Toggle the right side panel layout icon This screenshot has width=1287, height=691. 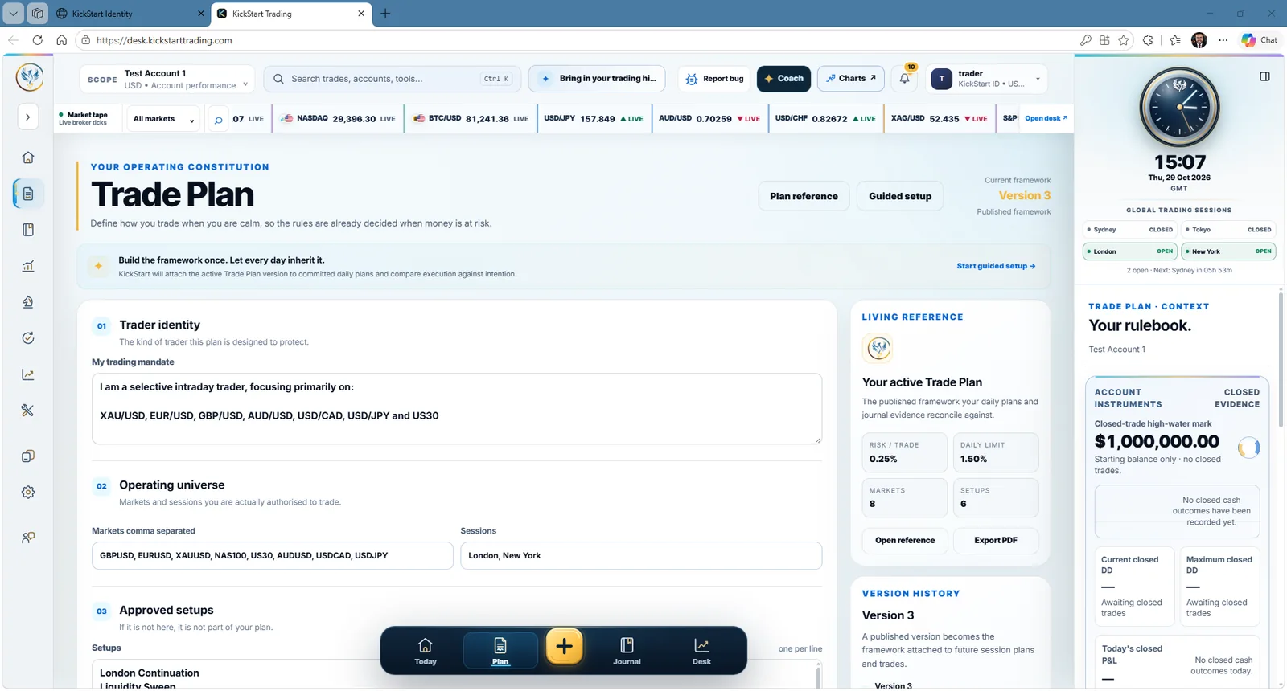tap(1264, 76)
